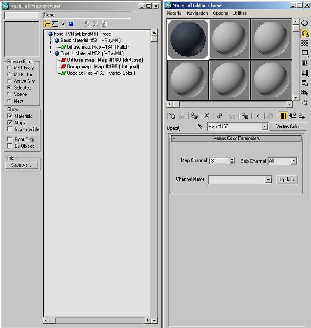Click the Reset Map/Mtl X icon
311x328 pixels.
pos(207,116)
